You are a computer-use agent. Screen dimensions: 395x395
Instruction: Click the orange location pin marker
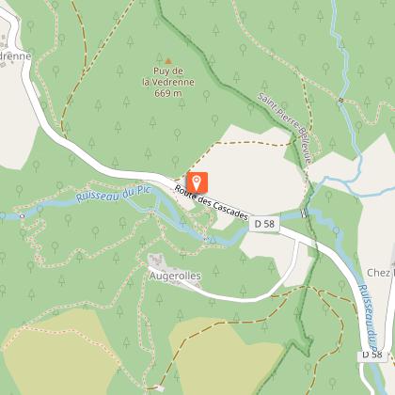(197, 182)
